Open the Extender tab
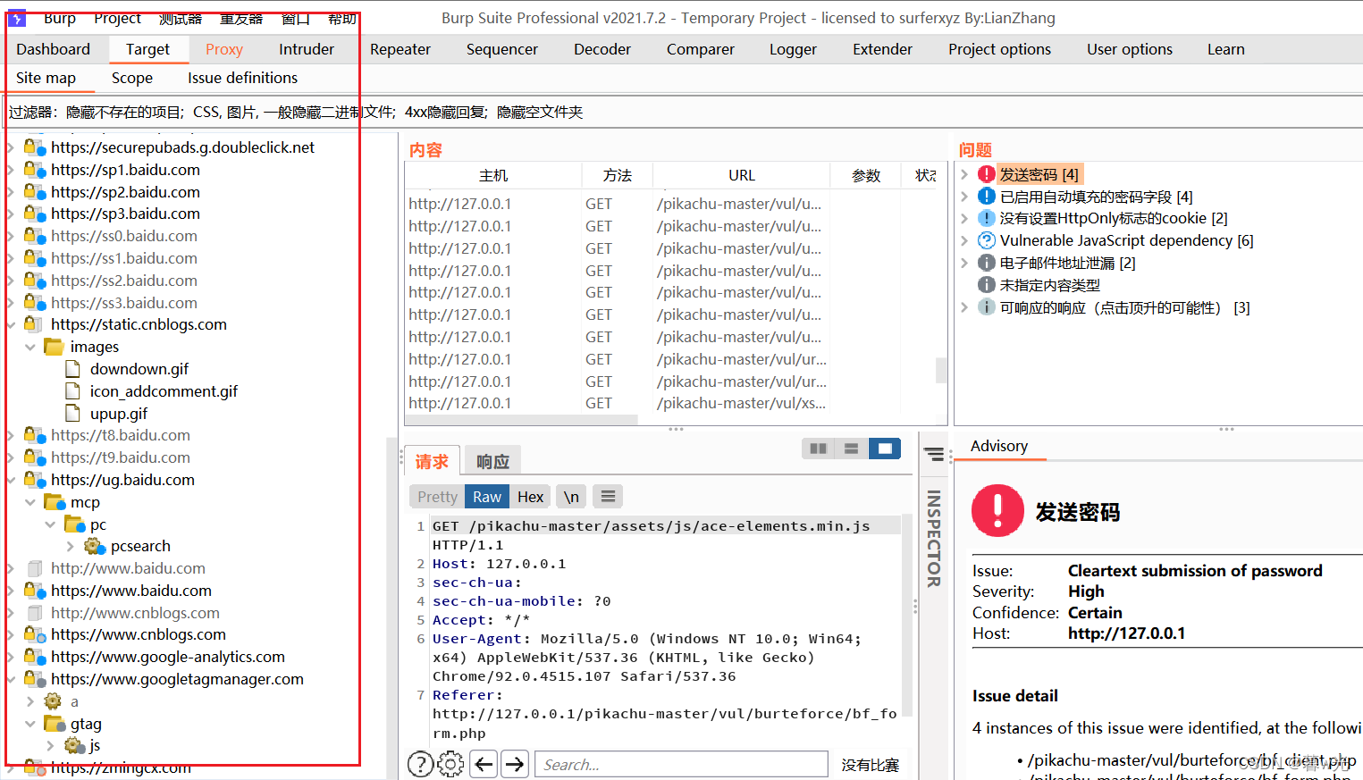Screen dimensions: 1363x780 coord(882,49)
